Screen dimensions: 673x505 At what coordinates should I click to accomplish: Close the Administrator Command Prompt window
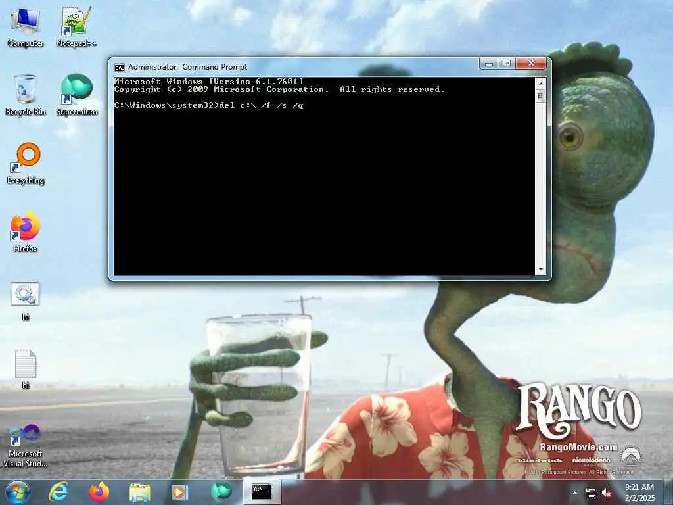(531, 64)
